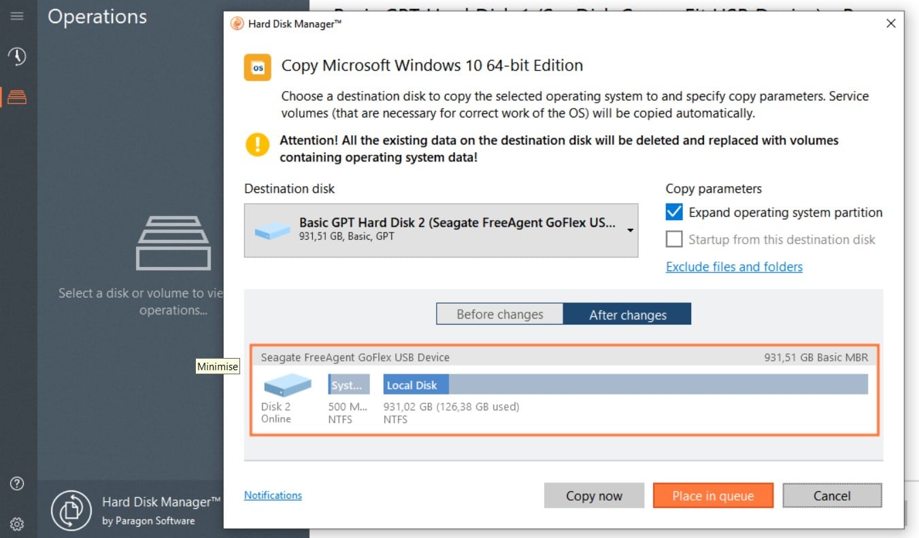Click the disk icon in destination dropdown
Image resolution: width=919 pixels, height=538 pixels.
click(x=272, y=230)
